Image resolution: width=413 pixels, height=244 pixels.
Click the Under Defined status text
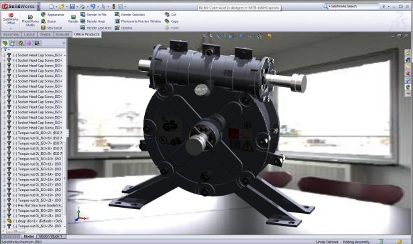click(327, 241)
